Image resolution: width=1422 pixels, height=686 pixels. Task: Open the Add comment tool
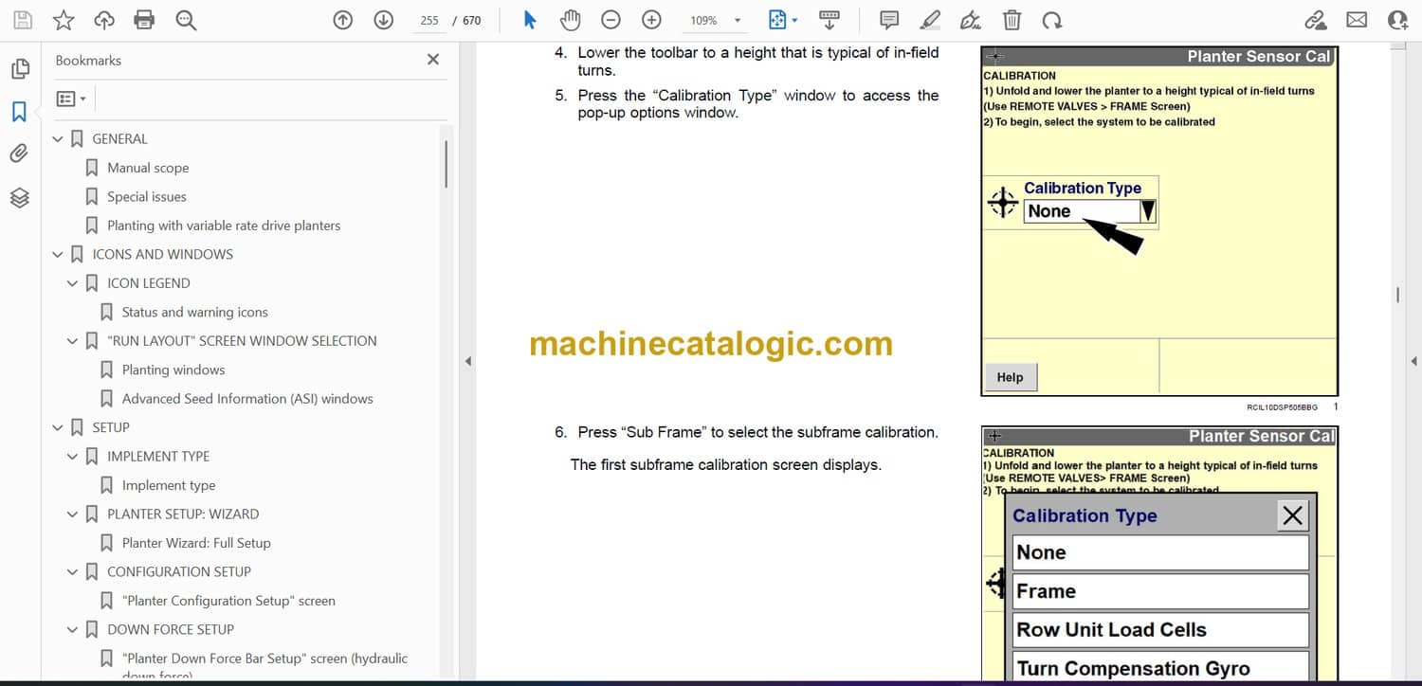point(889,20)
